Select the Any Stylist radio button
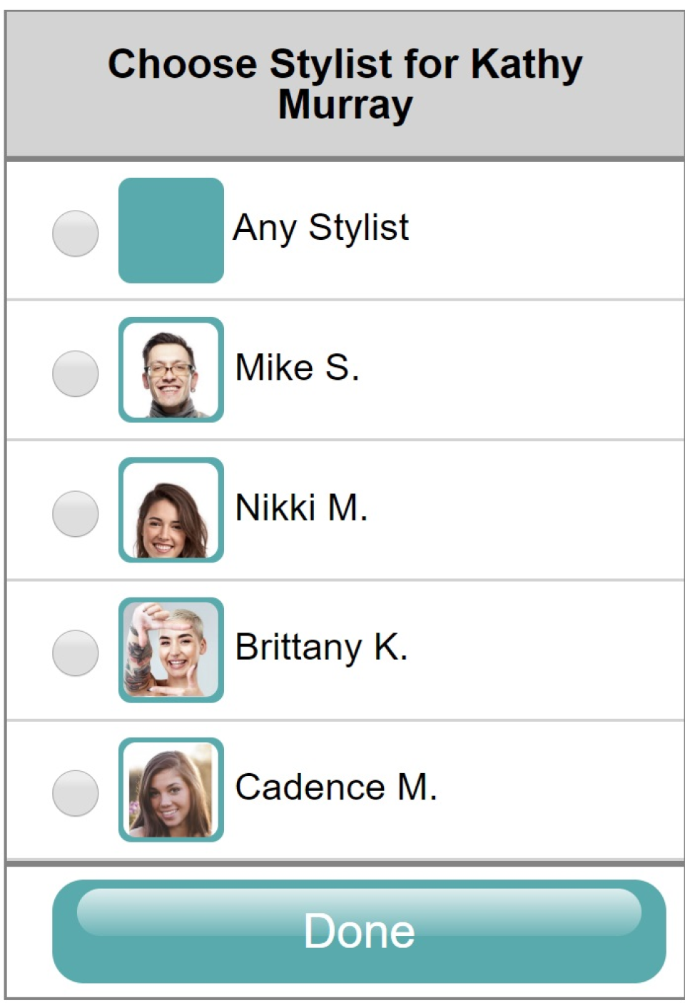The image size is (685, 1008). pos(76,233)
